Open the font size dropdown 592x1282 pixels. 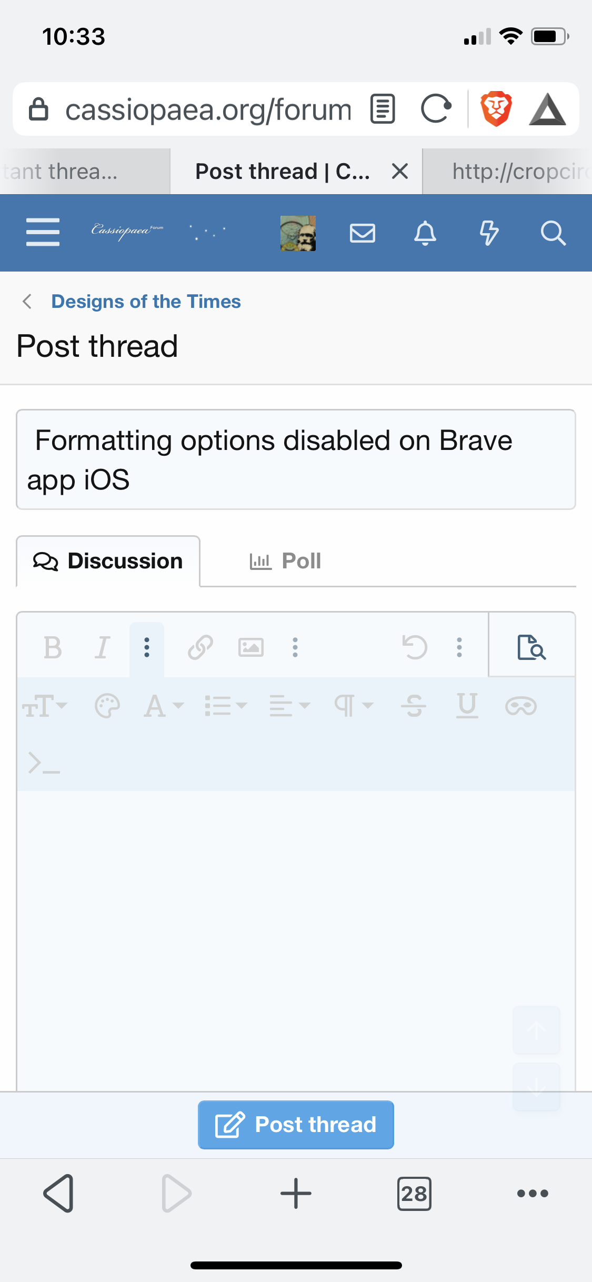pyautogui.click(x=45, y=705)
